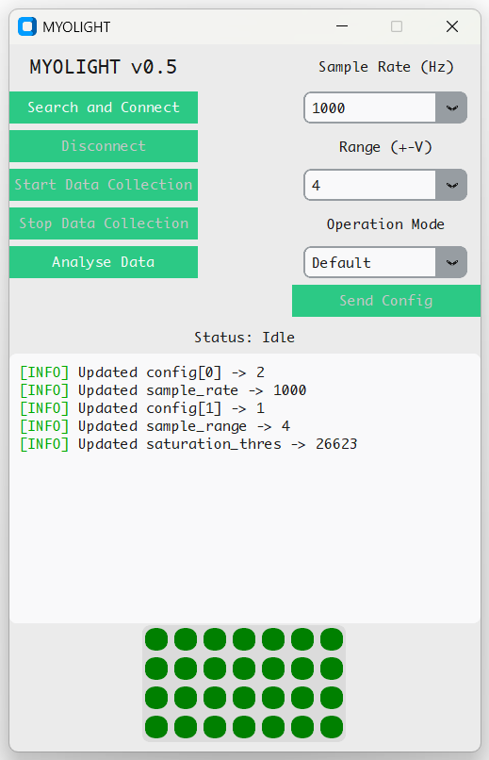Image resolution: width=489 pixels, height=760 pixels.
Task: Stop Data Collection
Action: pos(104,223)
